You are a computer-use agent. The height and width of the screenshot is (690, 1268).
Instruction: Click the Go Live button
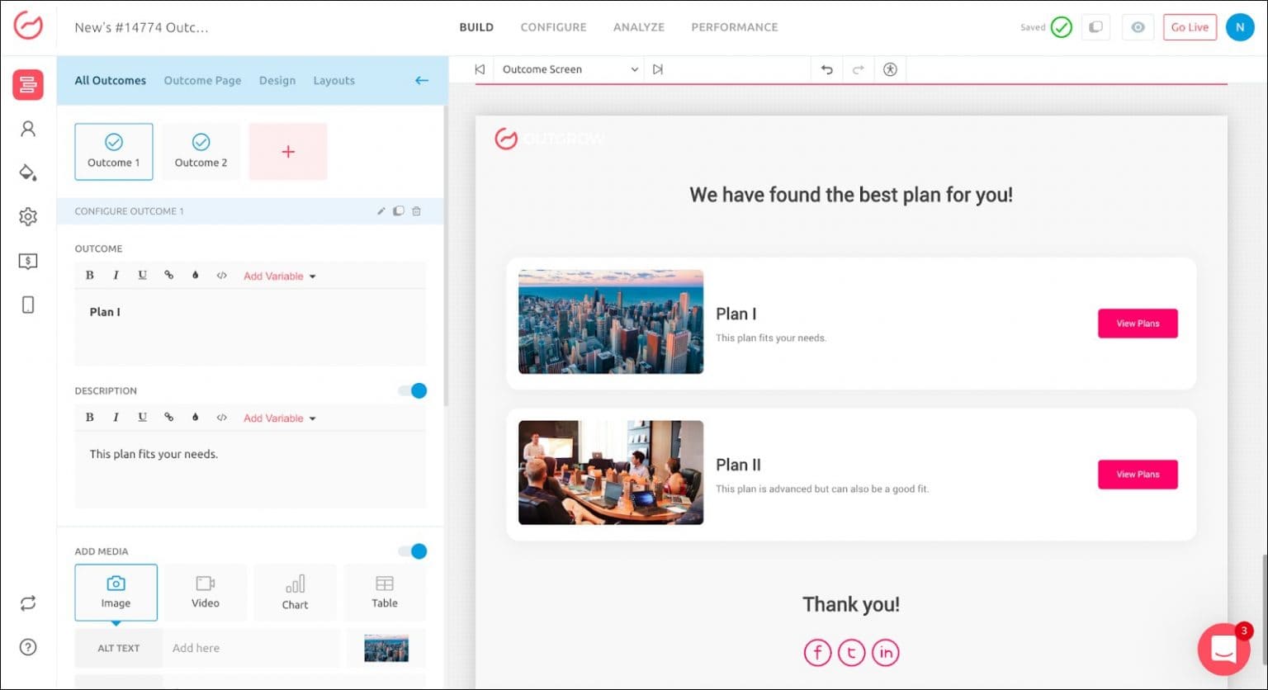(x=1189, y=27)
